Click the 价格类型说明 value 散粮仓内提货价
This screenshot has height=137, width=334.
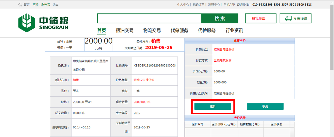click(224, 93)
